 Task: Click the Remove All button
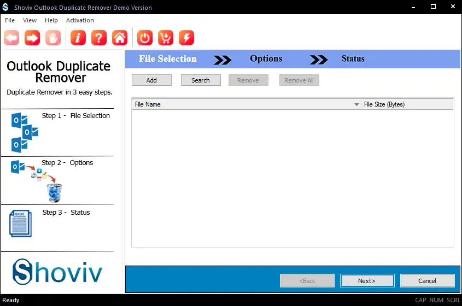click(299, 80)
